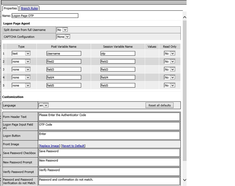The height and width of the screenshot is (186, 235).
Task: Click the Logon Button text field containing Enter
Action: [x=109, y=136]
